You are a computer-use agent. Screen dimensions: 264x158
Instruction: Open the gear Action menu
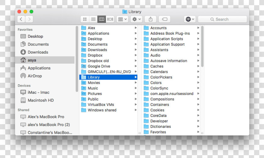pos(136,19)
